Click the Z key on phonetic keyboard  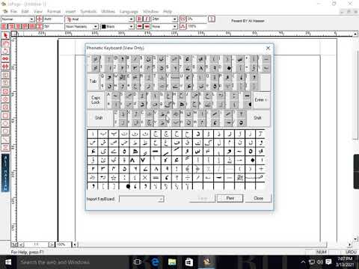(x=120, y=118)
